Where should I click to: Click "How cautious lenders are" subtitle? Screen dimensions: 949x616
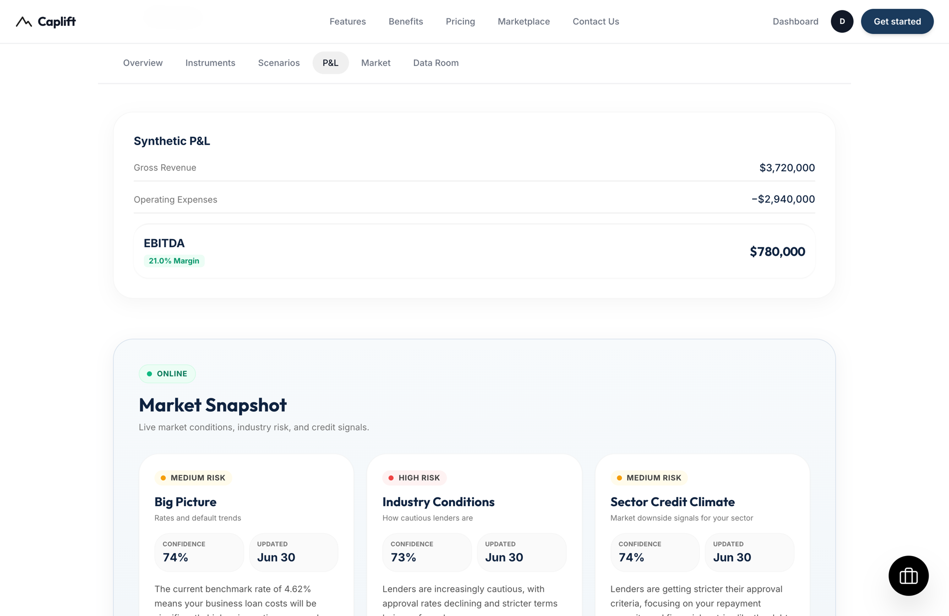(x=428, y=518)
